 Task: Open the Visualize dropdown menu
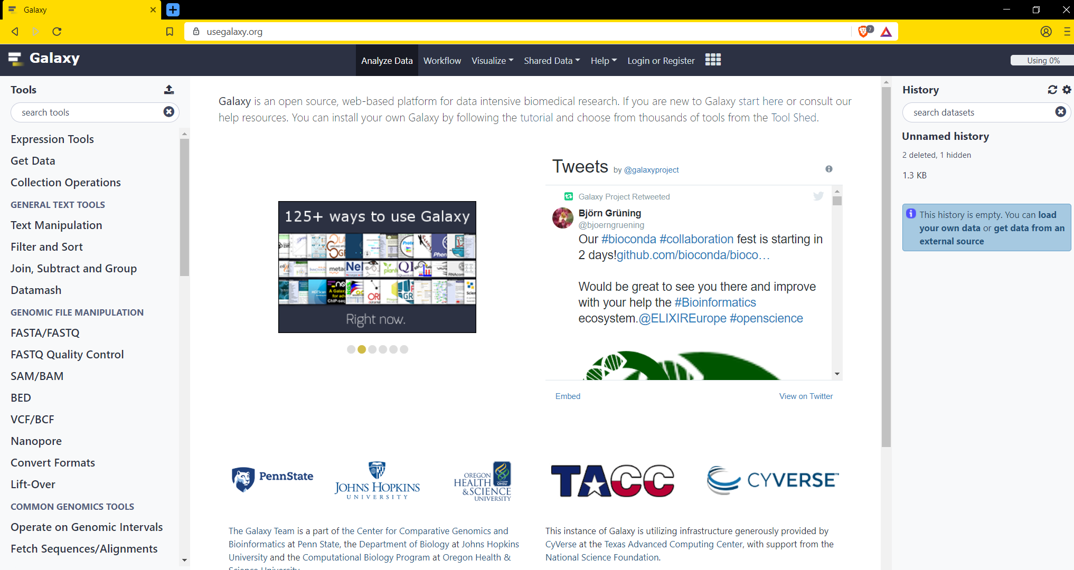[x=492, y=61]
